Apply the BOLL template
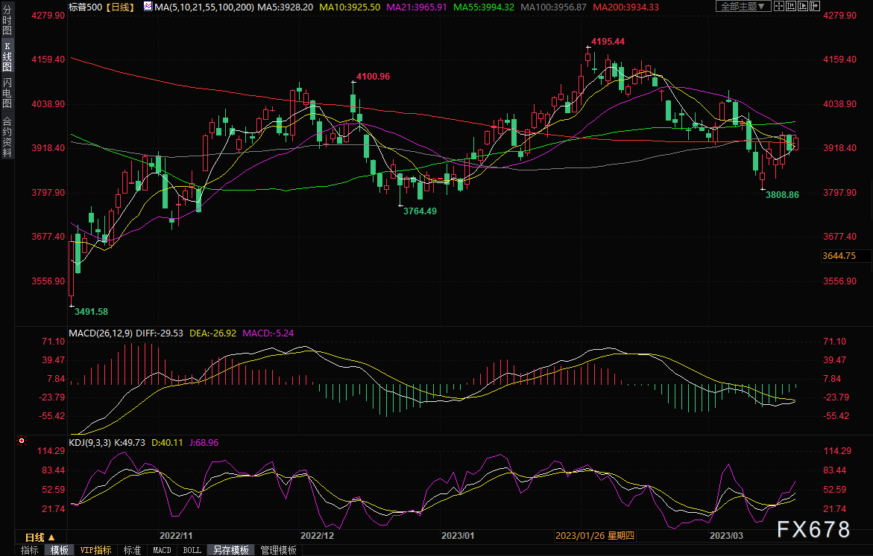The width and height of the screenshot is (873, 556). (192, 551)
